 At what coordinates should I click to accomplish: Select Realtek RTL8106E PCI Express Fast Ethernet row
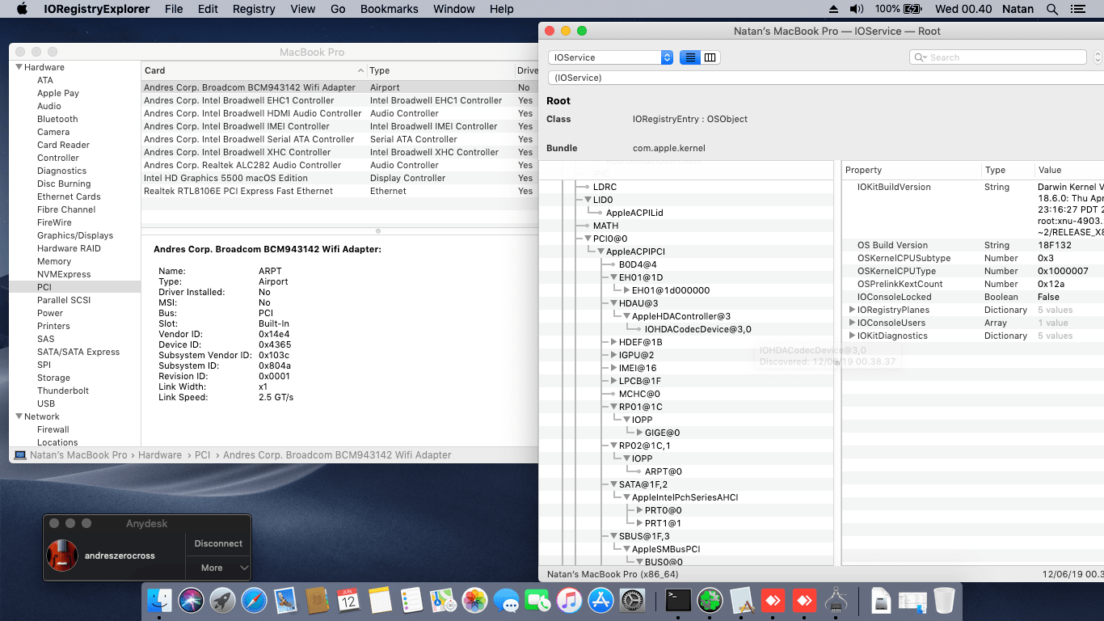click(x=339, y=191)
